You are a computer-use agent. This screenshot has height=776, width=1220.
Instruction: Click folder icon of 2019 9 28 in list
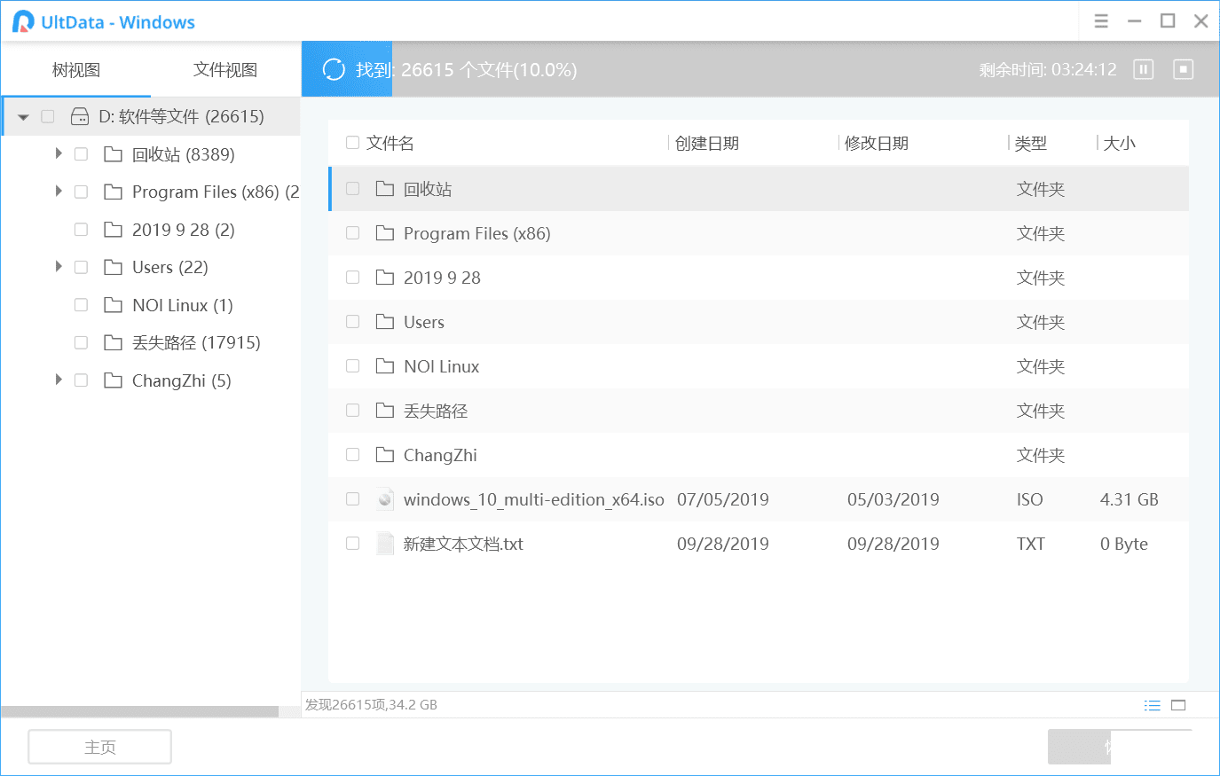(385, 277)
